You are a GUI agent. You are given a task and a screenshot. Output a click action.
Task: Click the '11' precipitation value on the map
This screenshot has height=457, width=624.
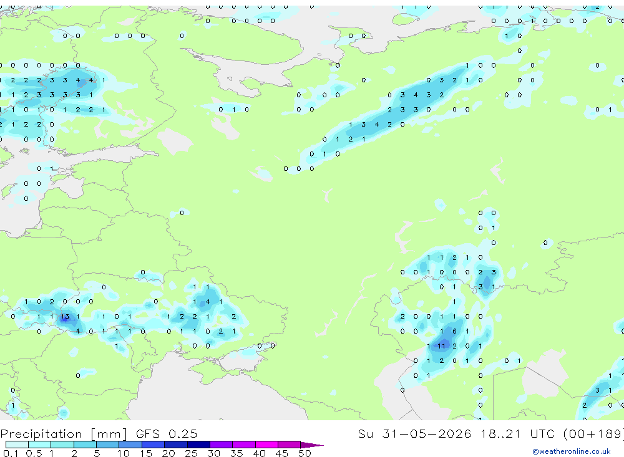tap(441, 346)
